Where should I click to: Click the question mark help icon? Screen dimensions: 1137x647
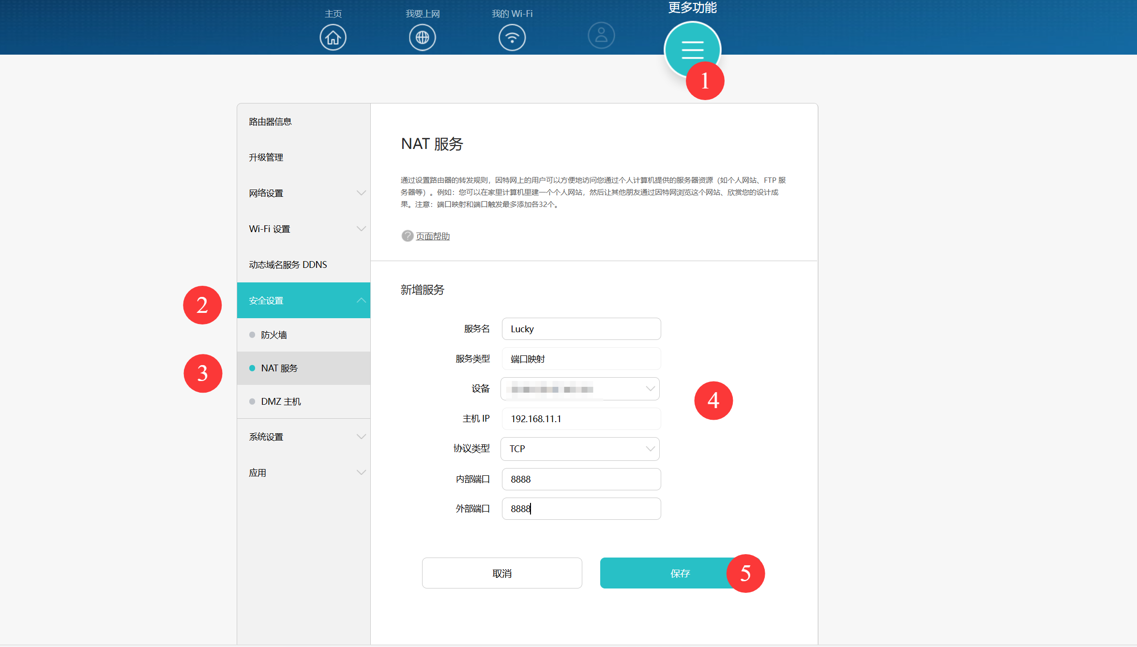[x=407, y=236]
